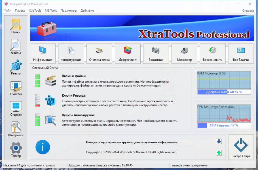The image size is (258, 170).
Task: Open the XtraTools menu
Action: coord(35,10)
